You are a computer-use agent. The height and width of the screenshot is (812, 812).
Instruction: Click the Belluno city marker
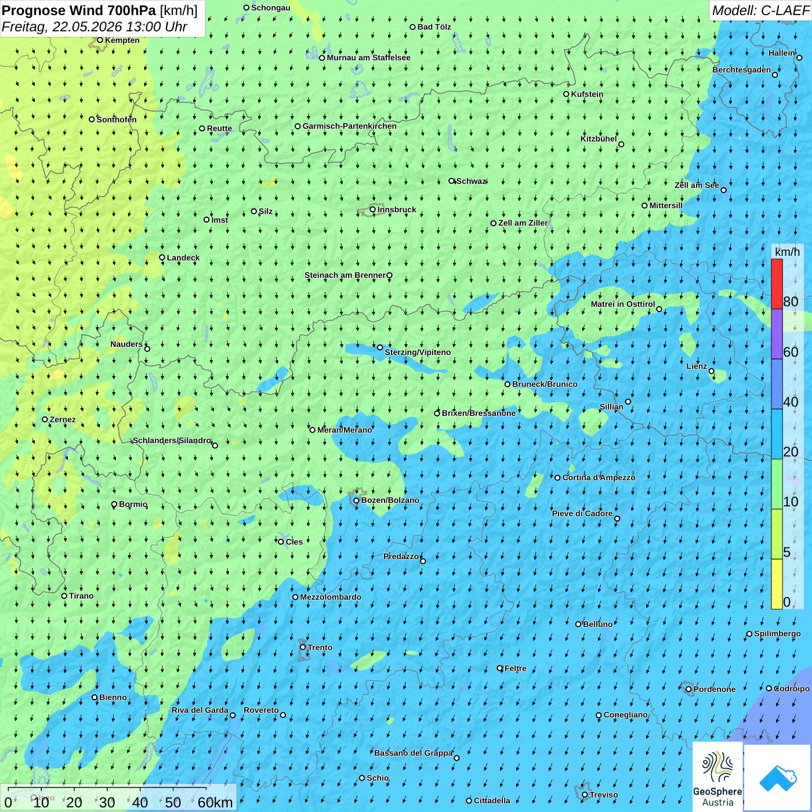pyautogui.click(x=578, y=624)
